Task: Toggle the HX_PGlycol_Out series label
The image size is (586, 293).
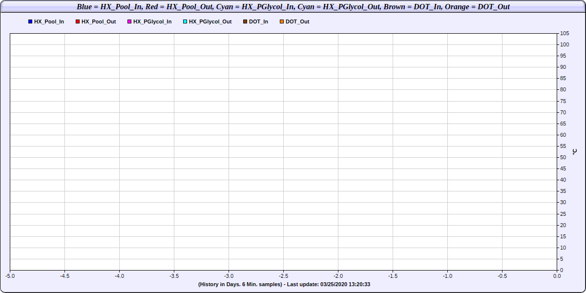Action: point(210,21)
